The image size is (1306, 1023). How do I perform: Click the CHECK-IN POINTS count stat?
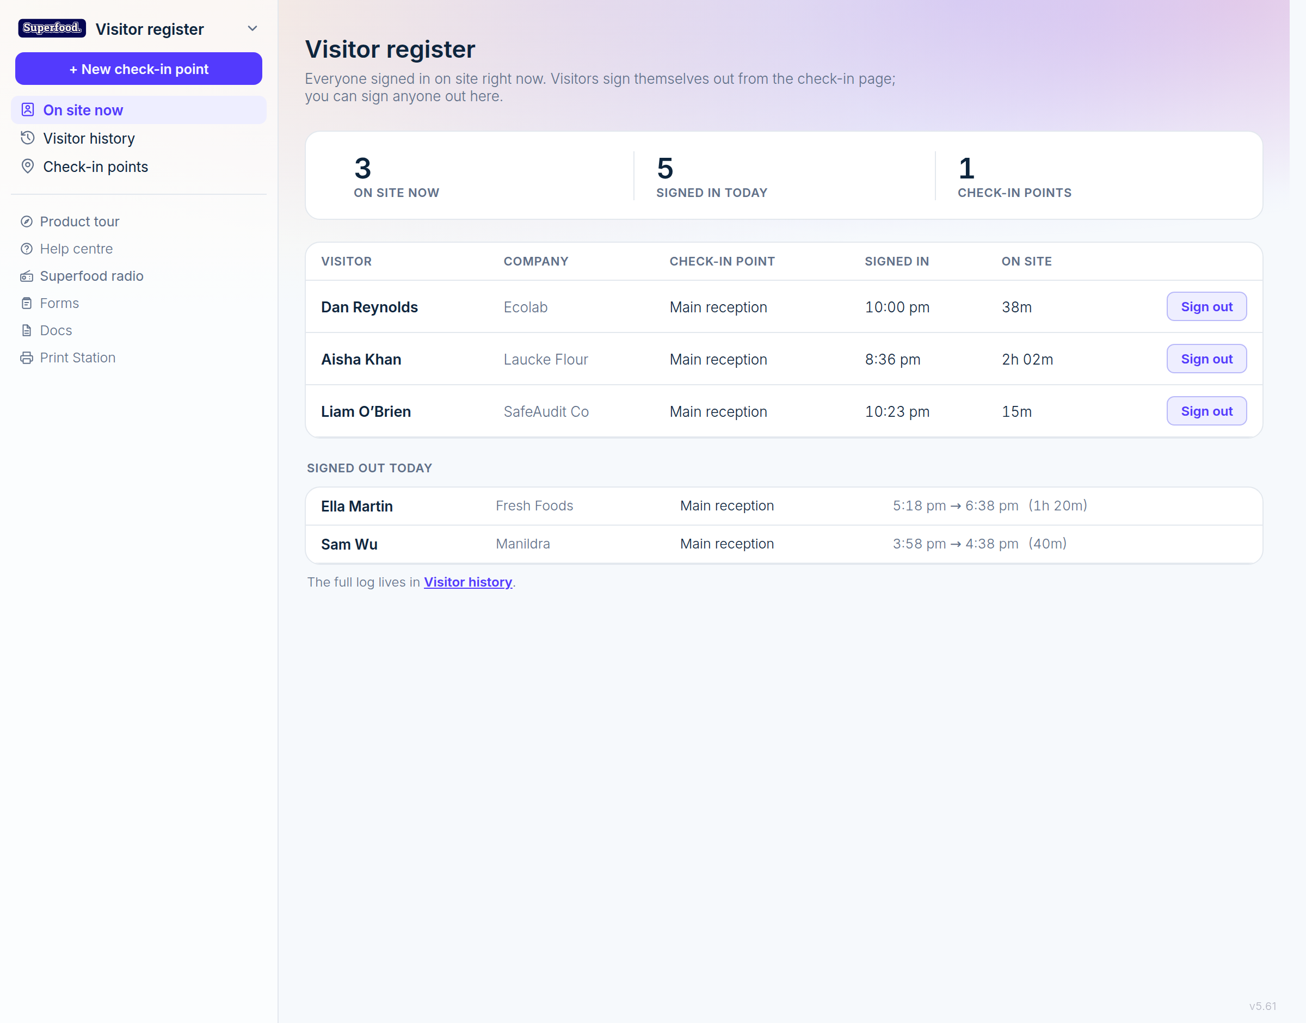coord(1014,176)
